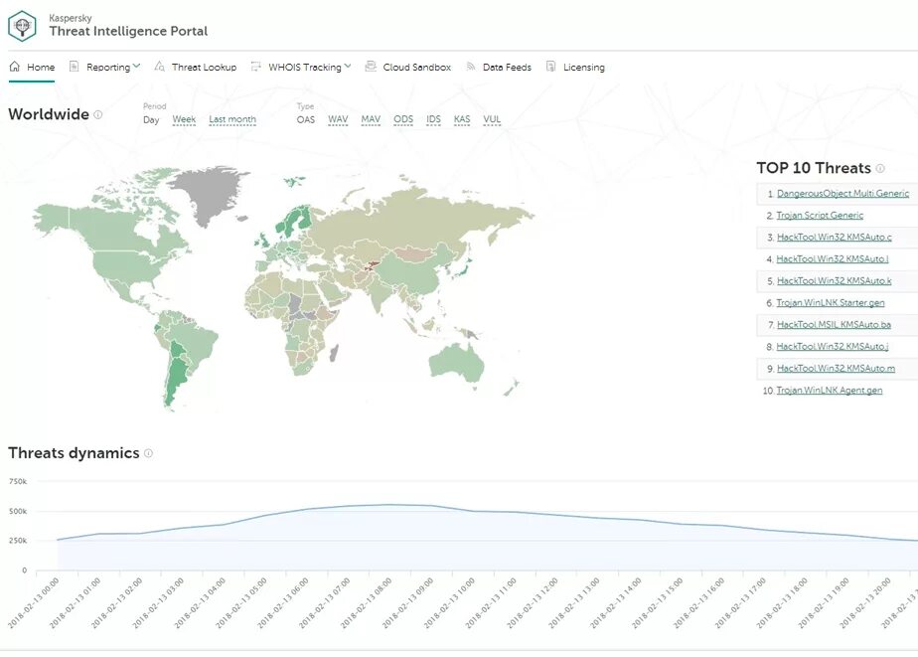Screen dimensions: 918x657
Task: Click the Cloud Sandbox icon
Action: point(370,67)
